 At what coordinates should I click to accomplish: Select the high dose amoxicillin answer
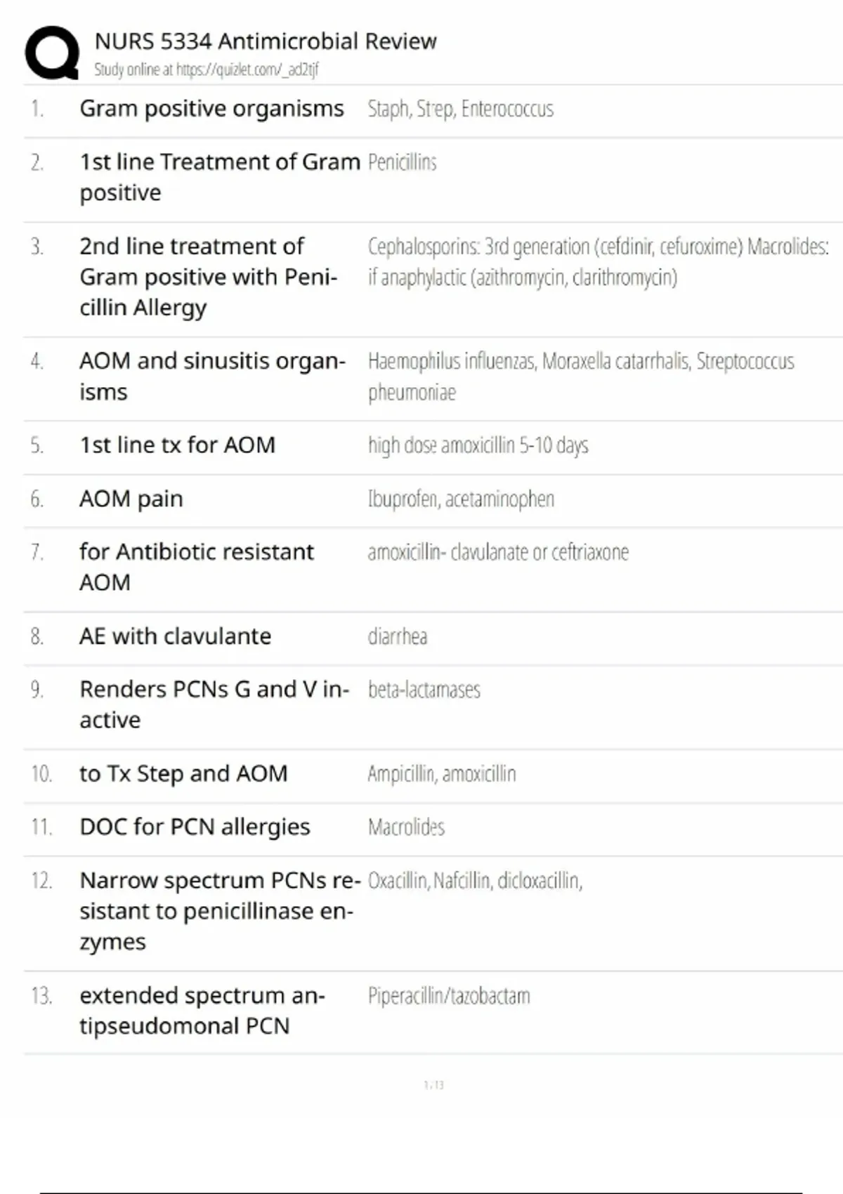point(478,445)
